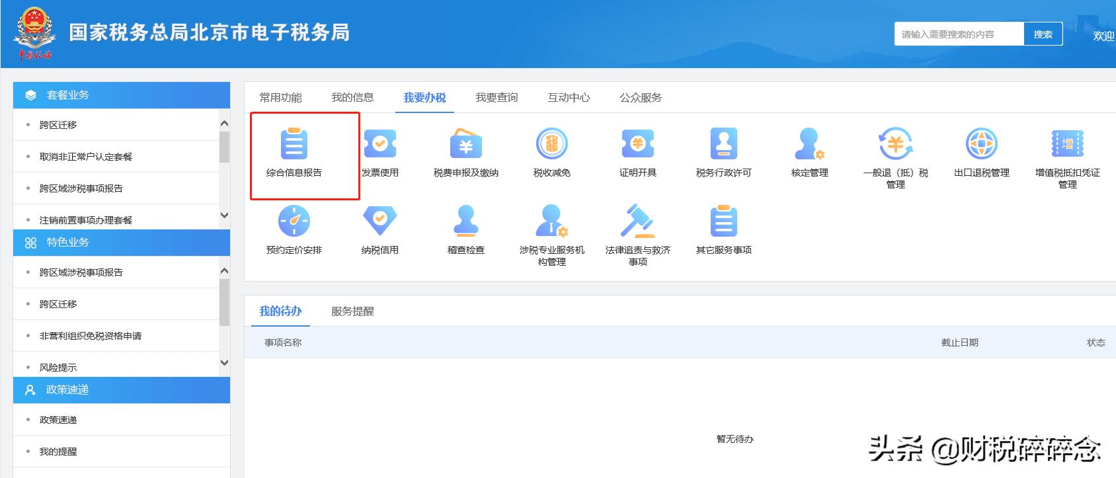Focus the search content input field

959,34
